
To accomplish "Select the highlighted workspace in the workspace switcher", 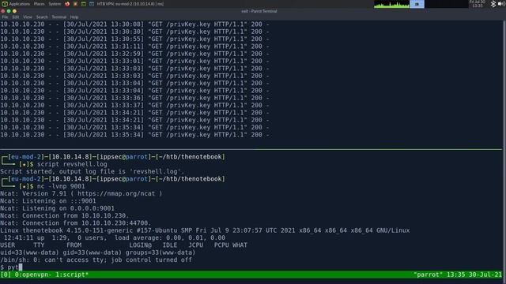I will coord(417,4).
